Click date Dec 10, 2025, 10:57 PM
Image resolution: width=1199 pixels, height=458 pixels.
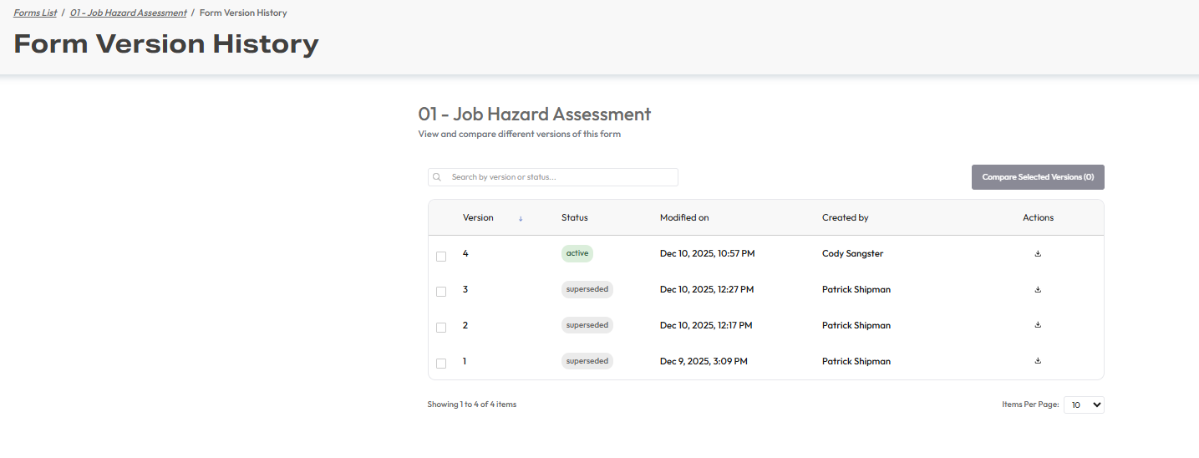pyautogui.click(x=708, y=253)
